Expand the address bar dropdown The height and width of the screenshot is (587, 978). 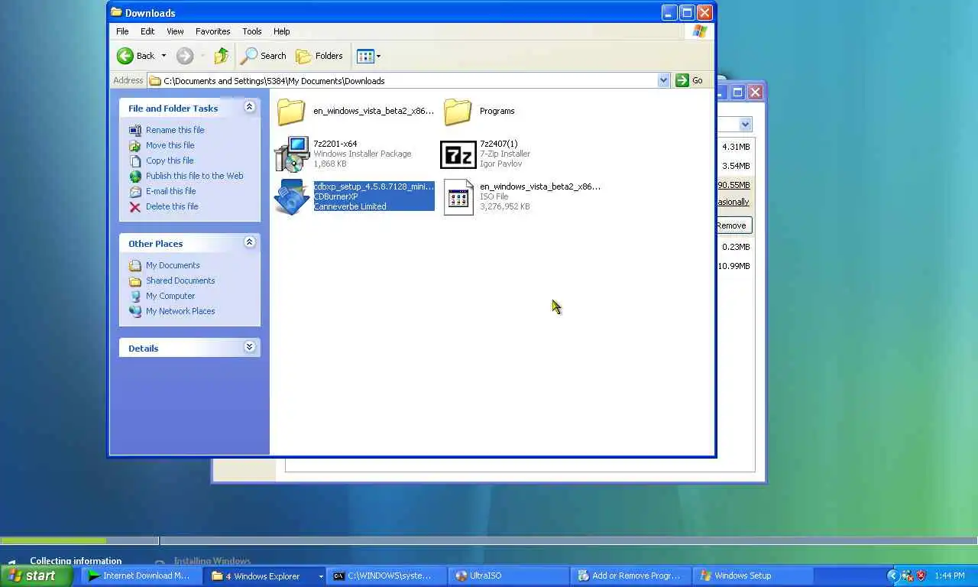[663, 80]
